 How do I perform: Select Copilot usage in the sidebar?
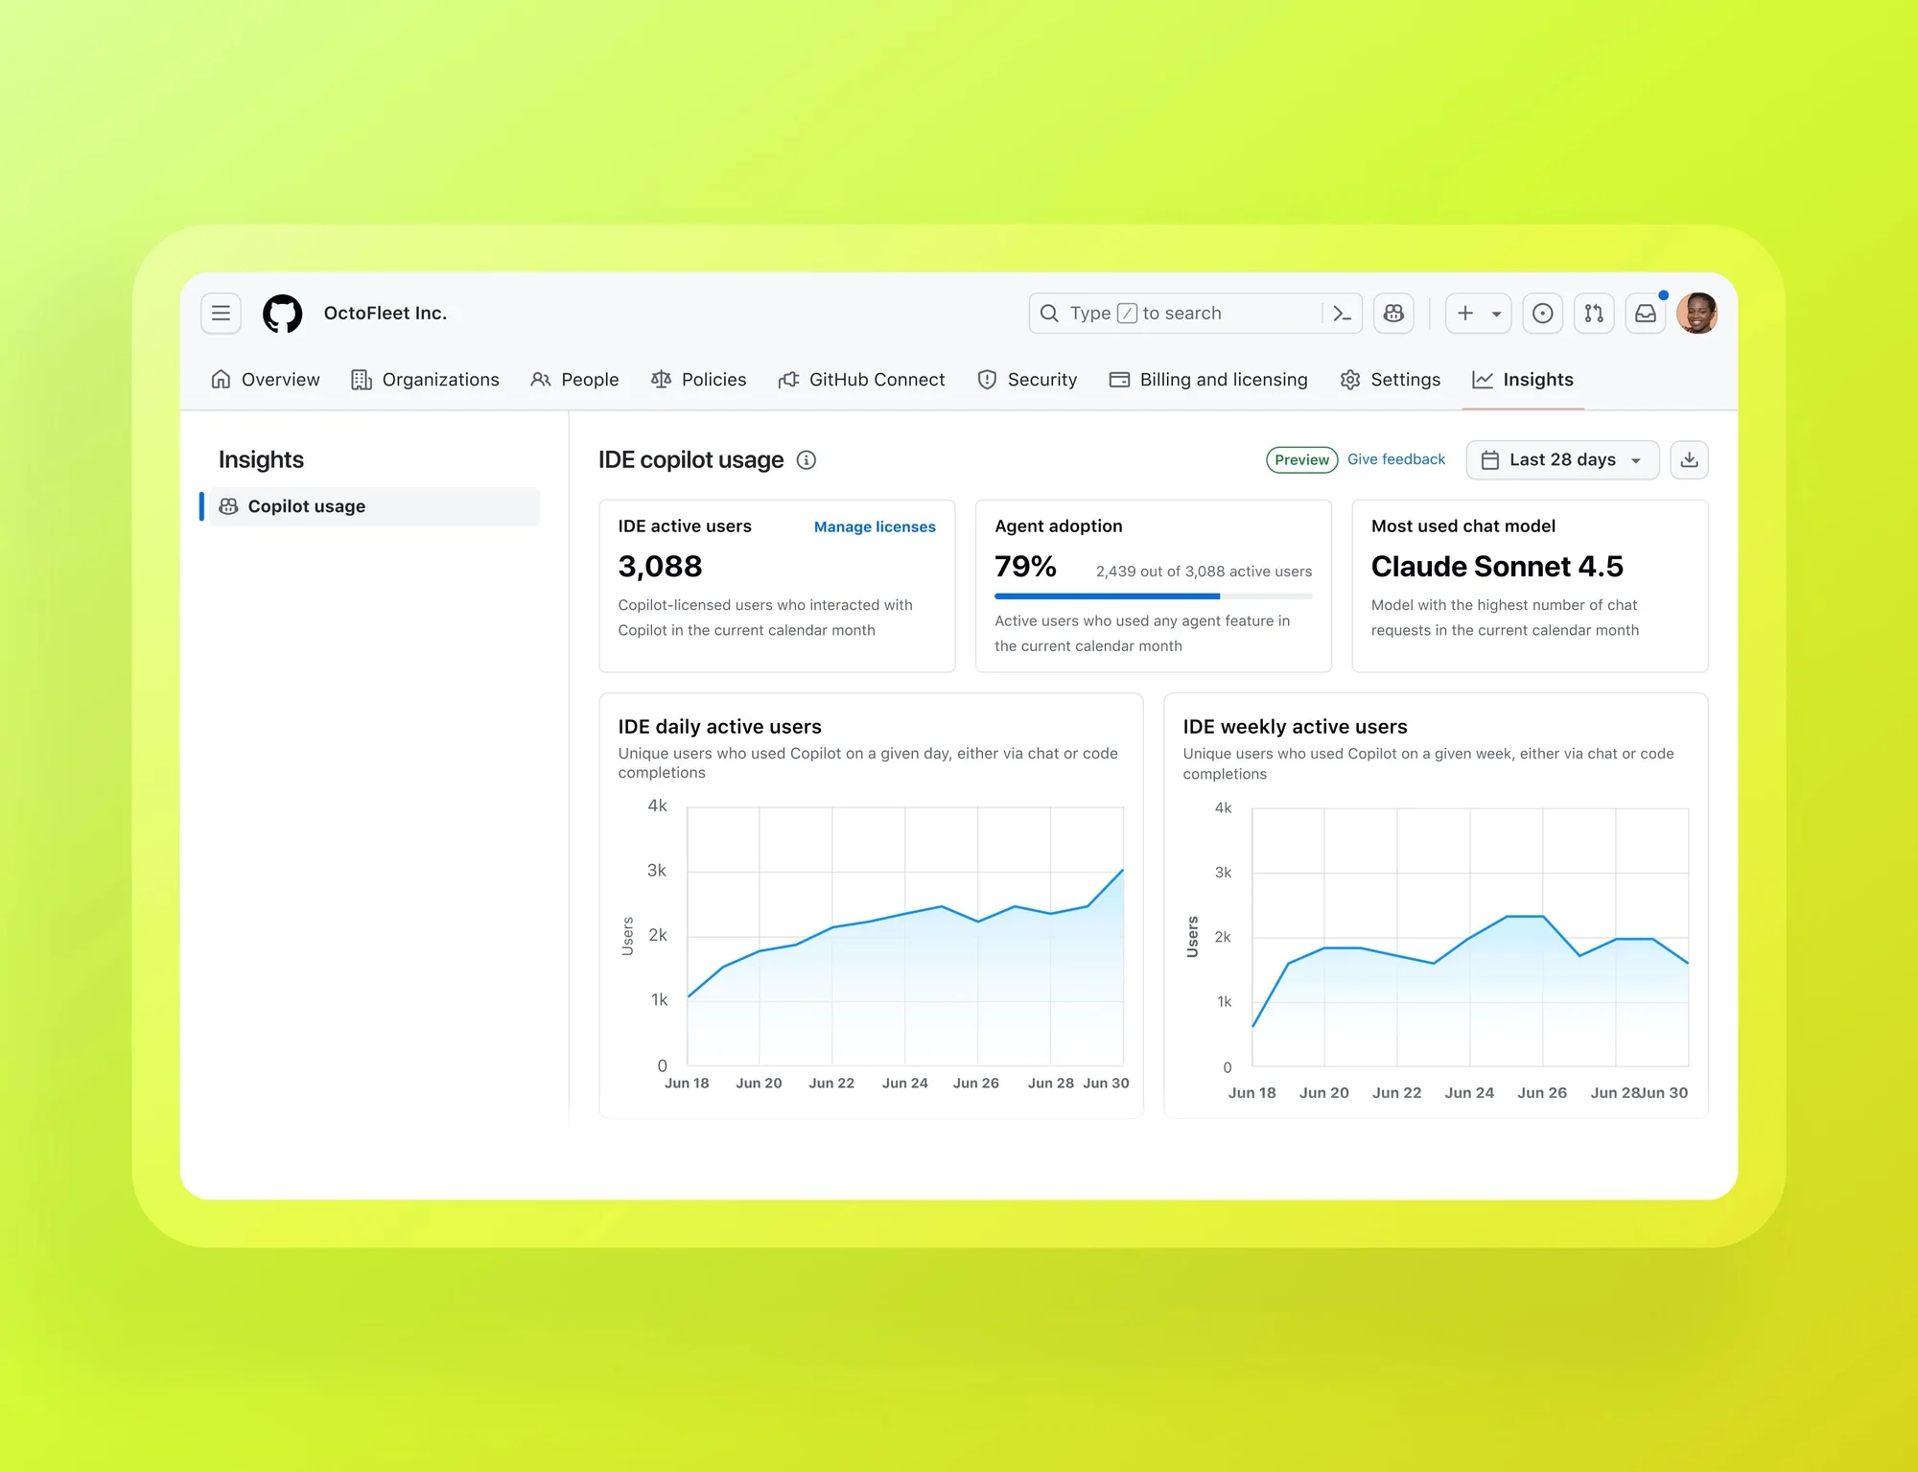click(x=374, y=506)
